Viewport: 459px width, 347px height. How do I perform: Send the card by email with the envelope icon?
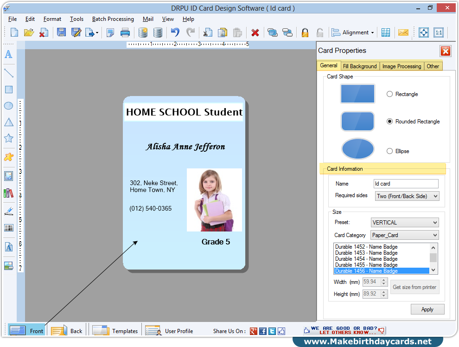point(403,32)
